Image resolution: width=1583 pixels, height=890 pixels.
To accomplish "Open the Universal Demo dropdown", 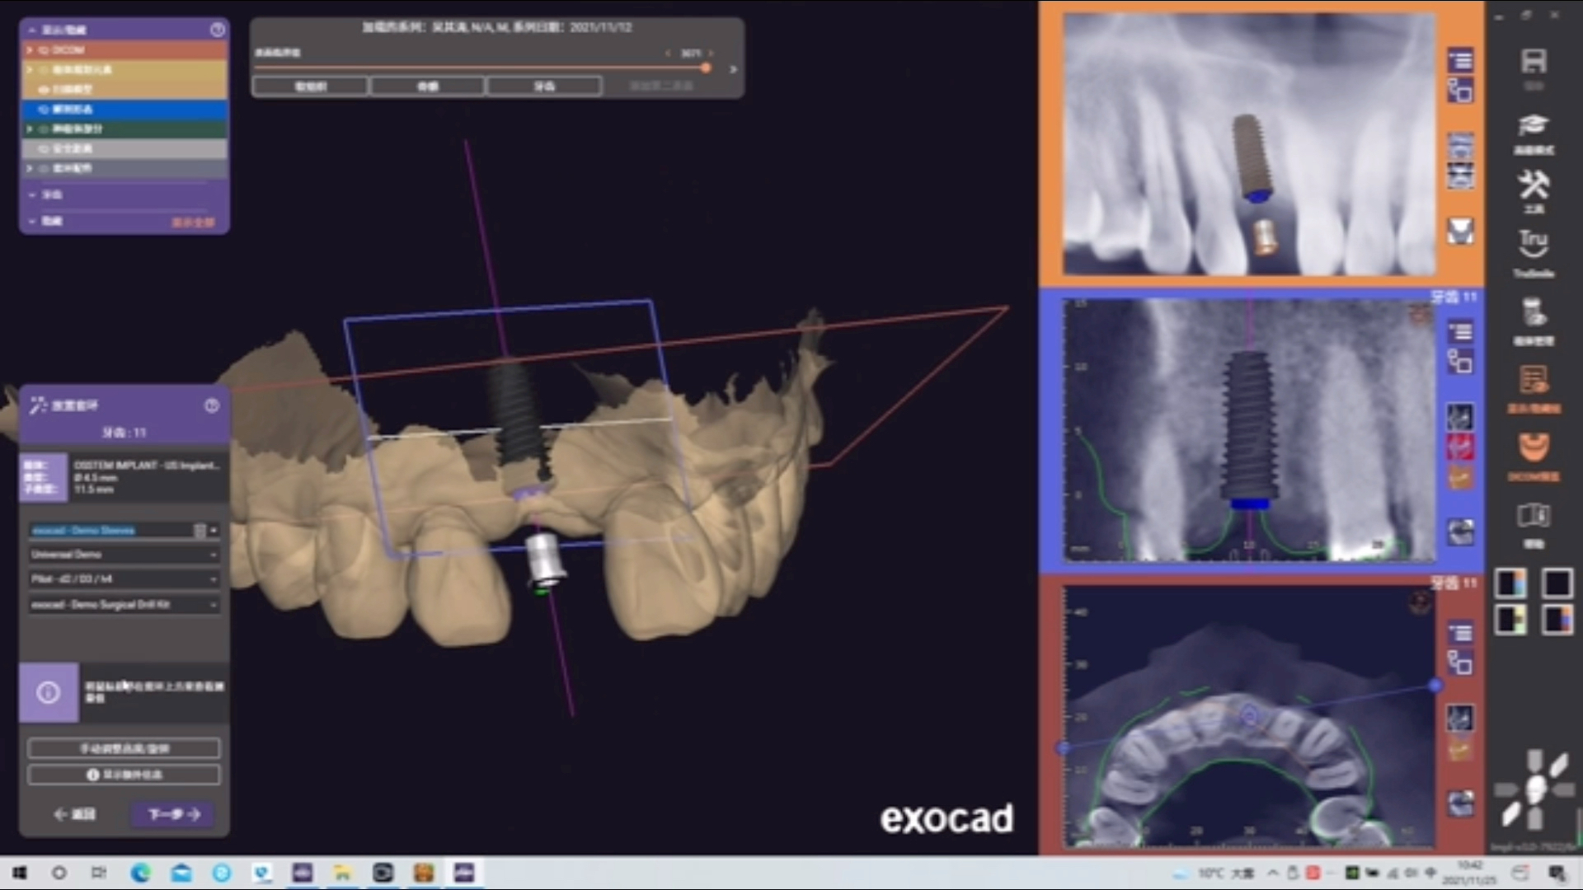I will tap(124, 555).
